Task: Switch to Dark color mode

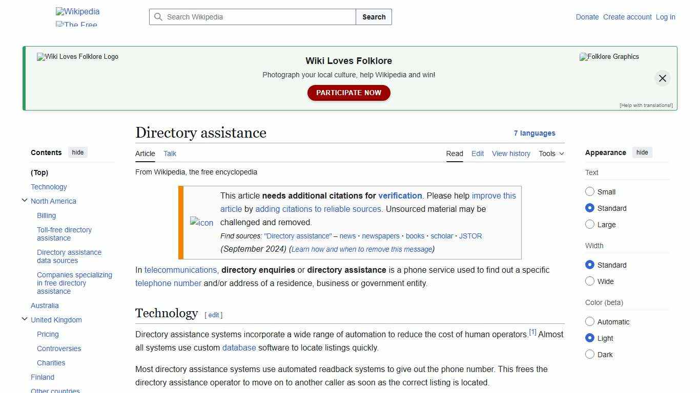Action: 590,354
